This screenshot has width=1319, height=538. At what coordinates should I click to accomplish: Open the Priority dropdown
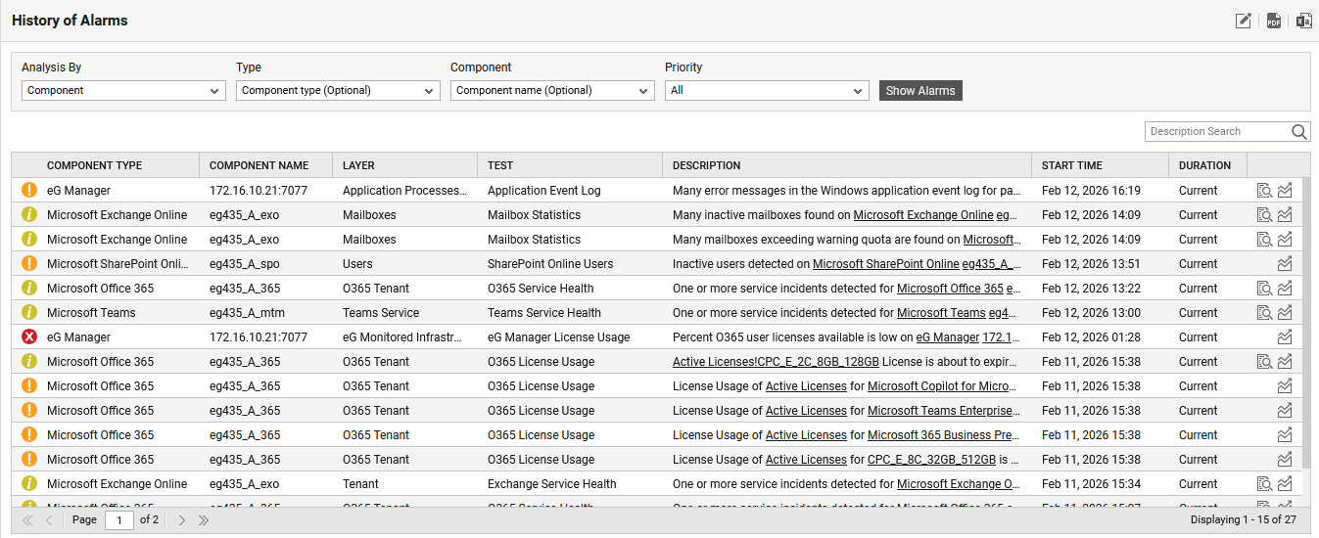(767, 91)
